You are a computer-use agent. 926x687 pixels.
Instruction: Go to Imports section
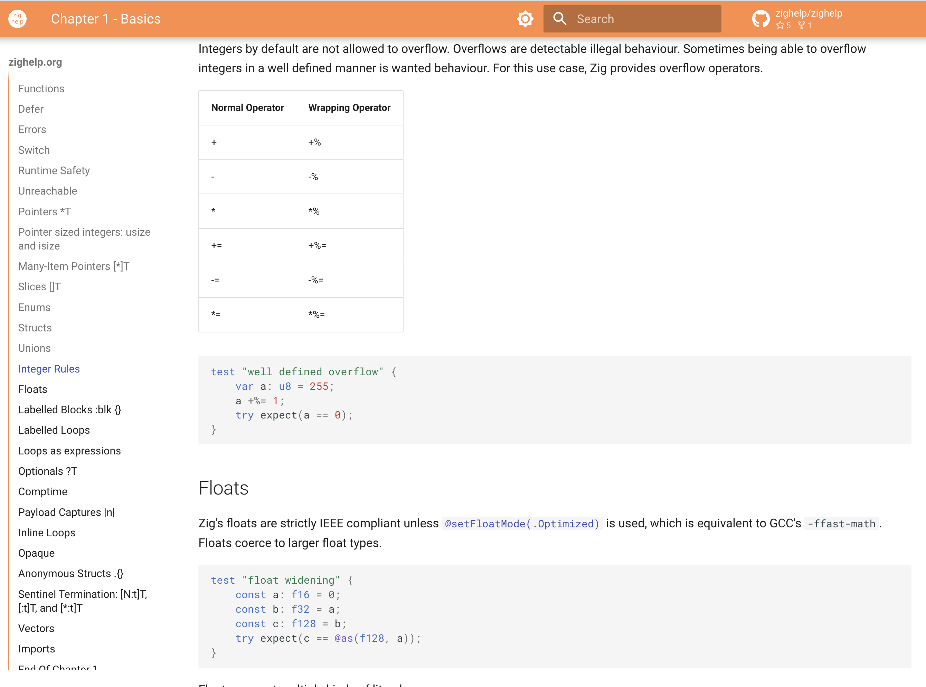coord(37,649)
